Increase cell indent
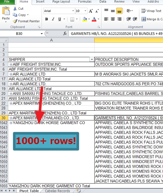Viewport: 163px width, 193px height. pyautogui.click(x=135, y=19)
